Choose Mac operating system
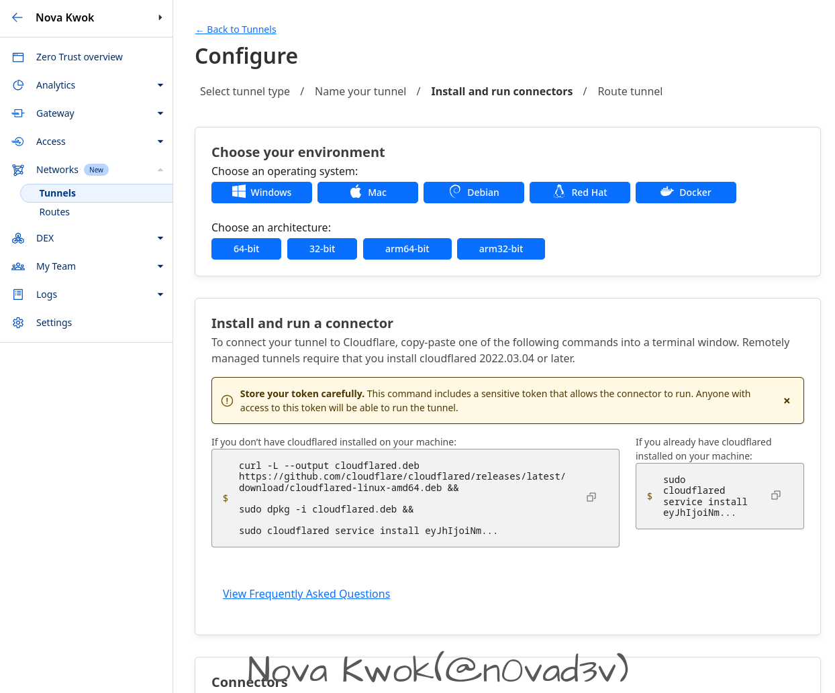This screenshot has width=835, height=693. click(x=368, y=193)
